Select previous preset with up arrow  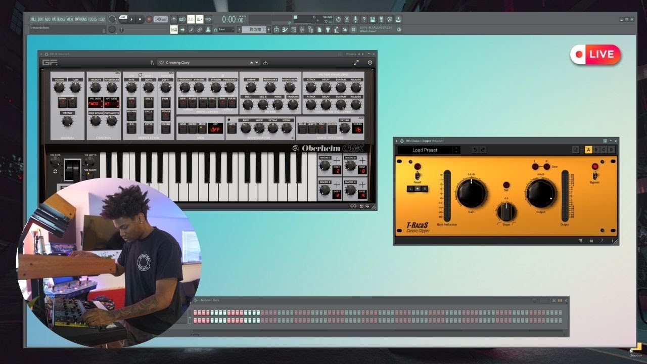252,63
